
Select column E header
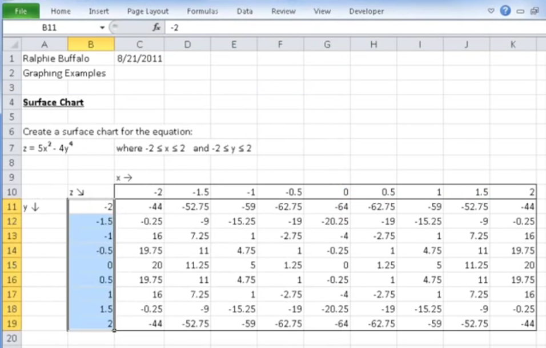(x=234, y=44)
